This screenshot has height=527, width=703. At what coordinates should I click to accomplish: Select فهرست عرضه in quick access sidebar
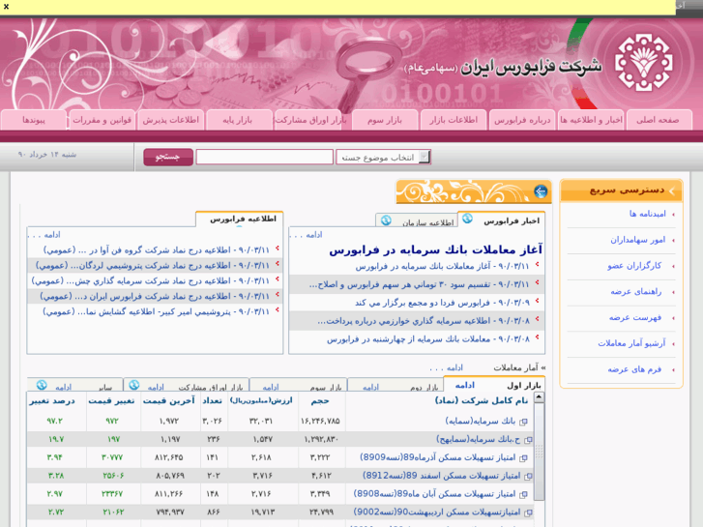point(635,317)
